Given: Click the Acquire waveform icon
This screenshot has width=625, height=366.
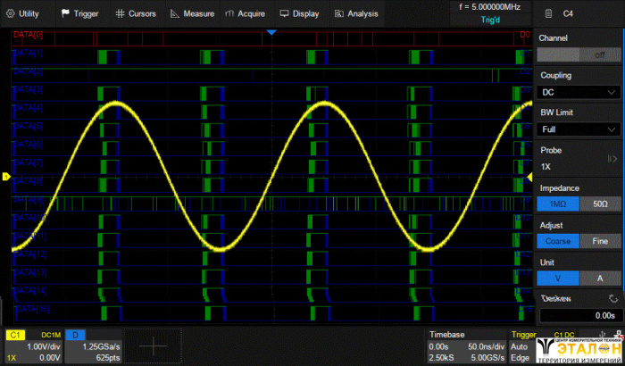Looking at the screenshot, I should click(x=230, y=13).
